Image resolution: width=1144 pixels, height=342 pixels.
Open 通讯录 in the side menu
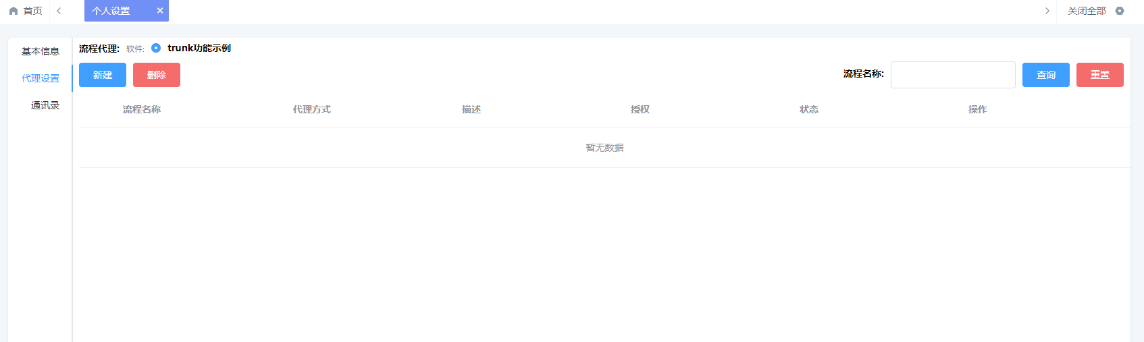(45, 105)
